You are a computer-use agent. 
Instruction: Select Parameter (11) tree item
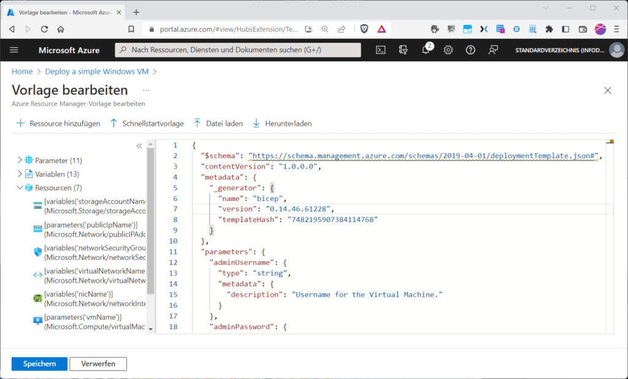point(58,160)
